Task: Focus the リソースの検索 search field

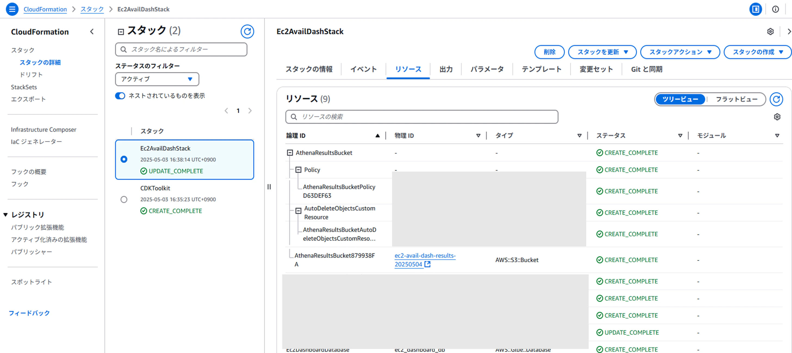Action: coord(421,117)
